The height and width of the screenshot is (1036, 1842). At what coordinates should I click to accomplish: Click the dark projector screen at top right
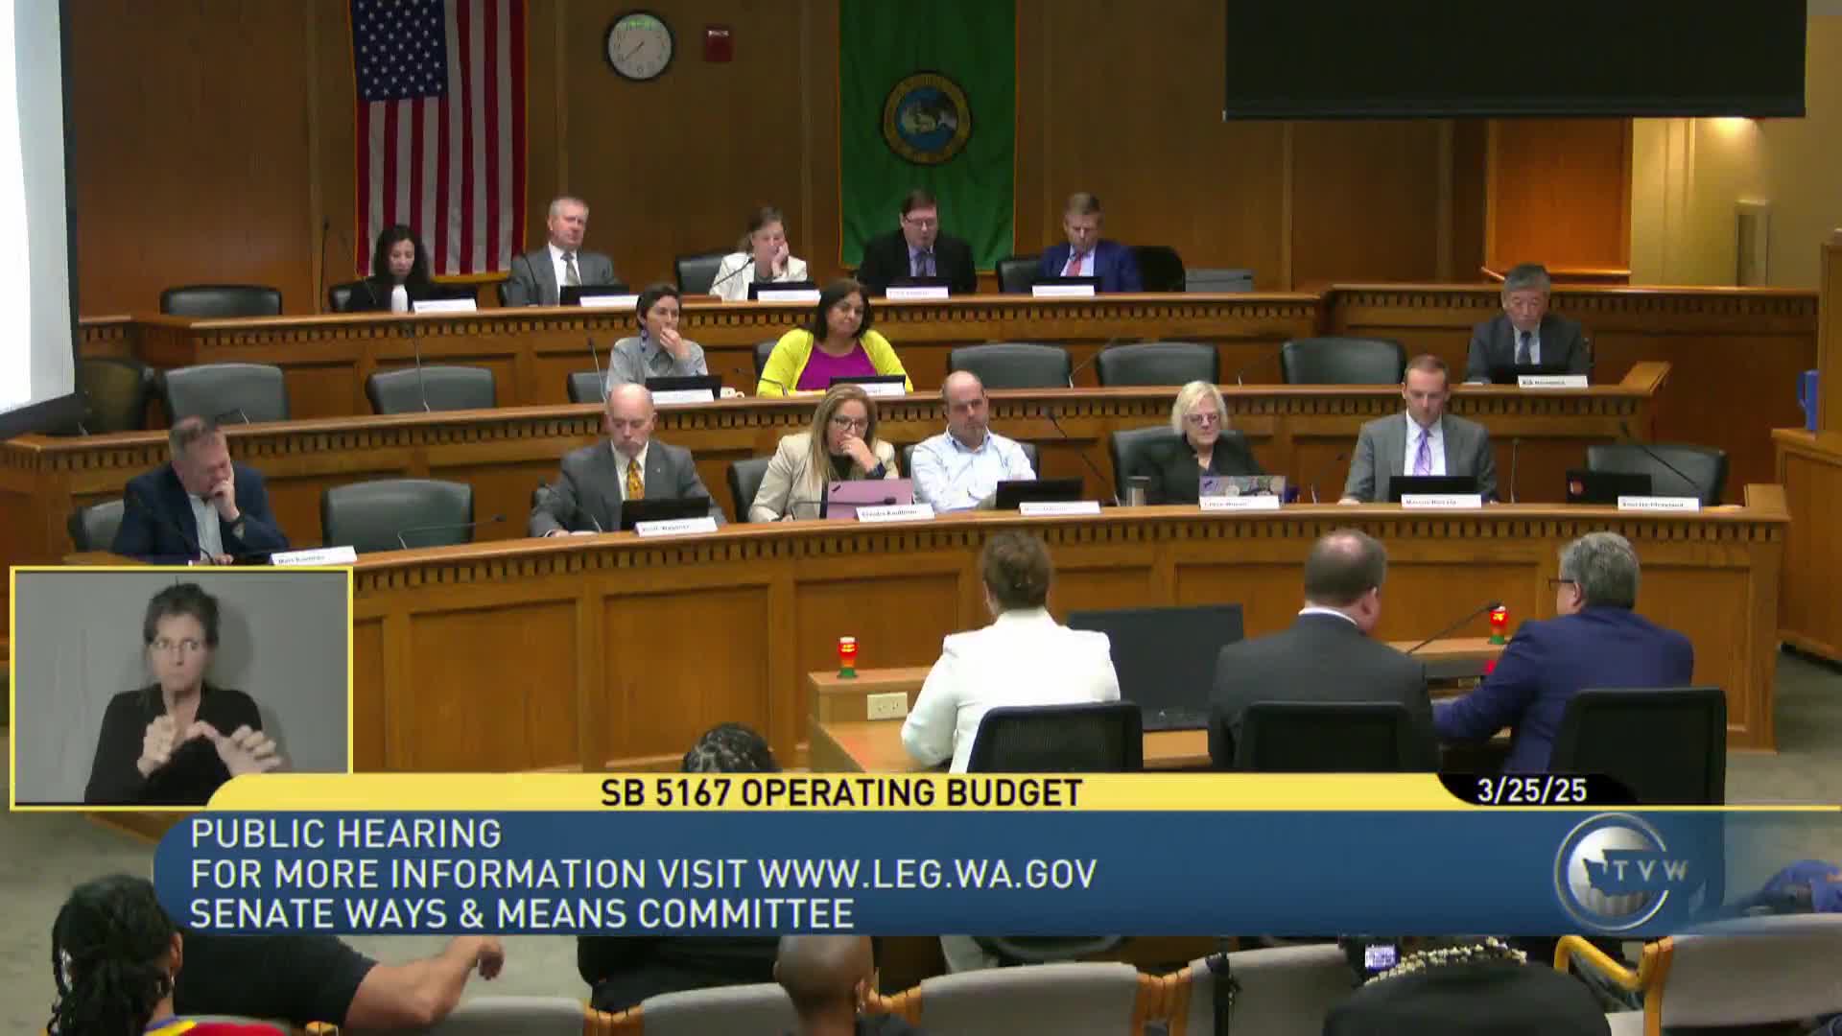tap(1515, 58)
